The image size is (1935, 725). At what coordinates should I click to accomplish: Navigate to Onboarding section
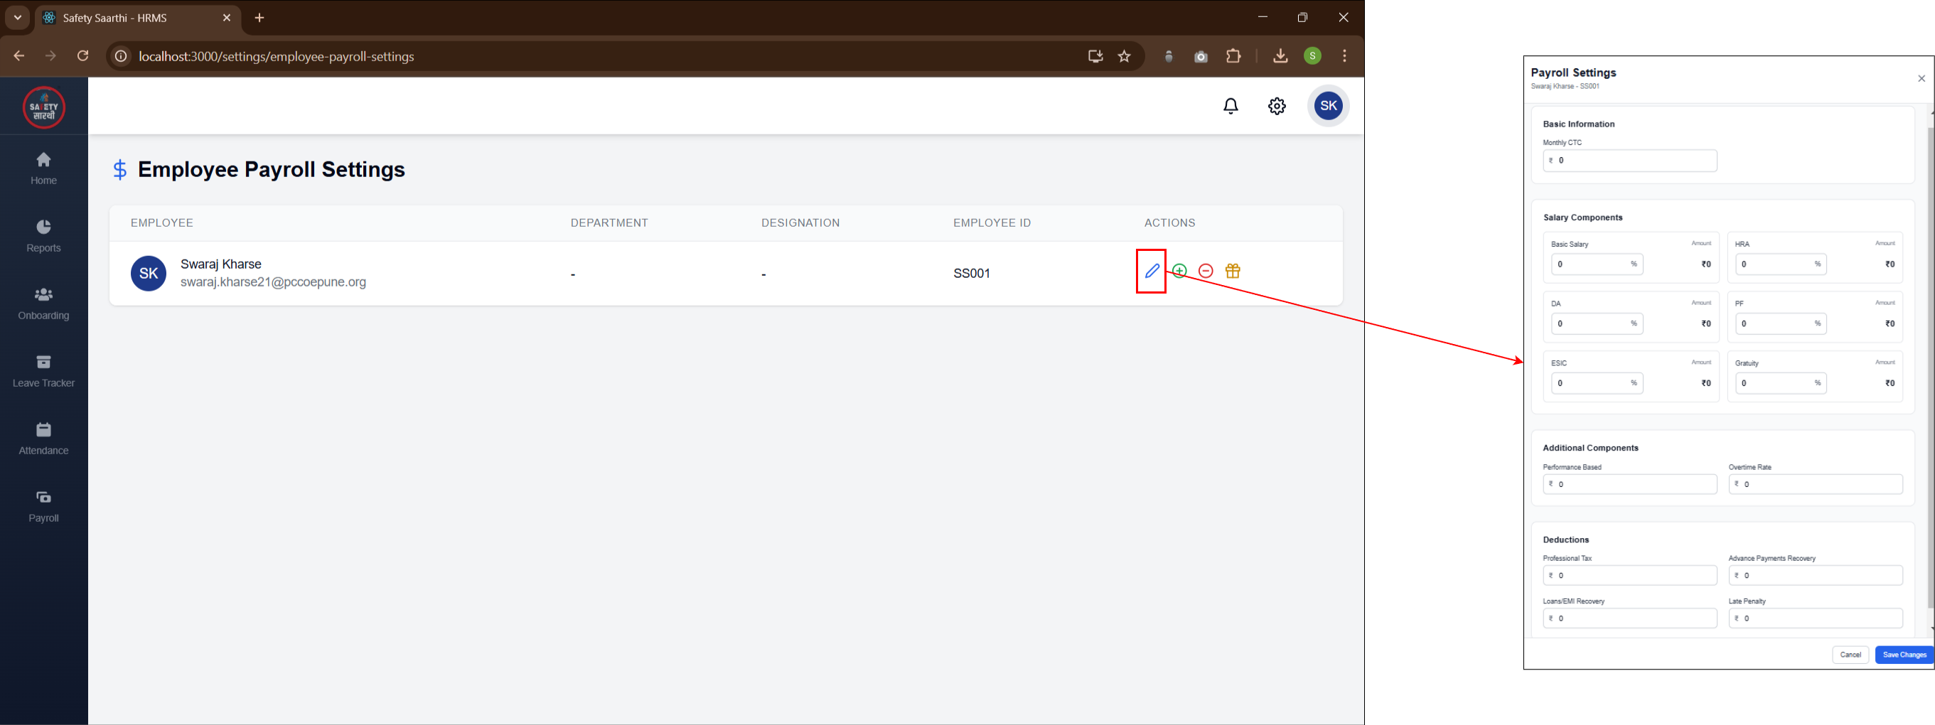tap(43, 304)
